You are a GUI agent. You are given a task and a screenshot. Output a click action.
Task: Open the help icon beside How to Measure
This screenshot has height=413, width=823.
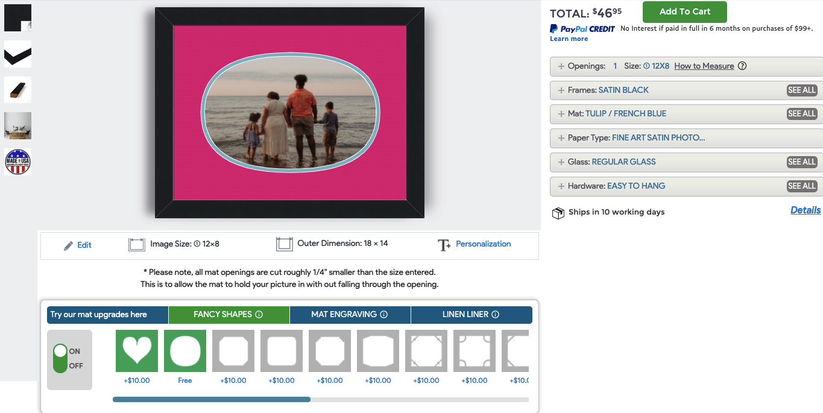pyautogui.click(x=742, y=66)
